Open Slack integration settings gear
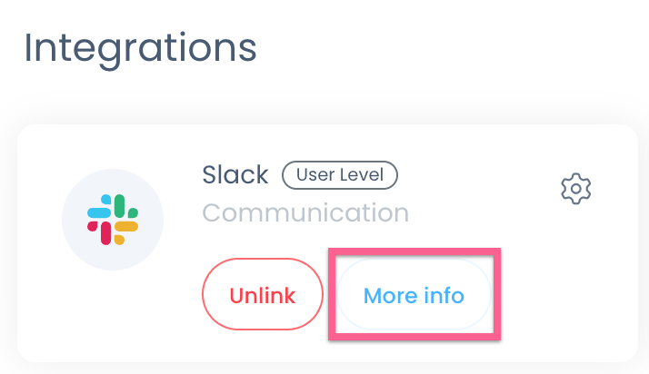Viewport: 649px width, 374px height. pos(576,189)
